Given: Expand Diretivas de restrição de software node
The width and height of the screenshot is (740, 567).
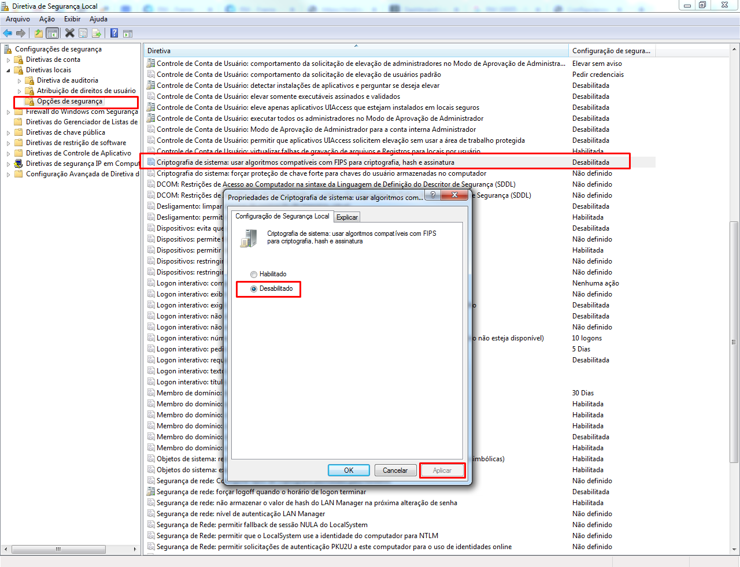Looking at the screenshot, I should (8, 143).
